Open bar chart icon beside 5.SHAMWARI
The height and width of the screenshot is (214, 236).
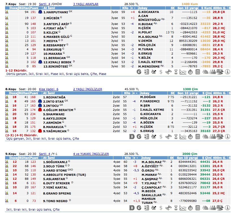click(x=7, y=114)
